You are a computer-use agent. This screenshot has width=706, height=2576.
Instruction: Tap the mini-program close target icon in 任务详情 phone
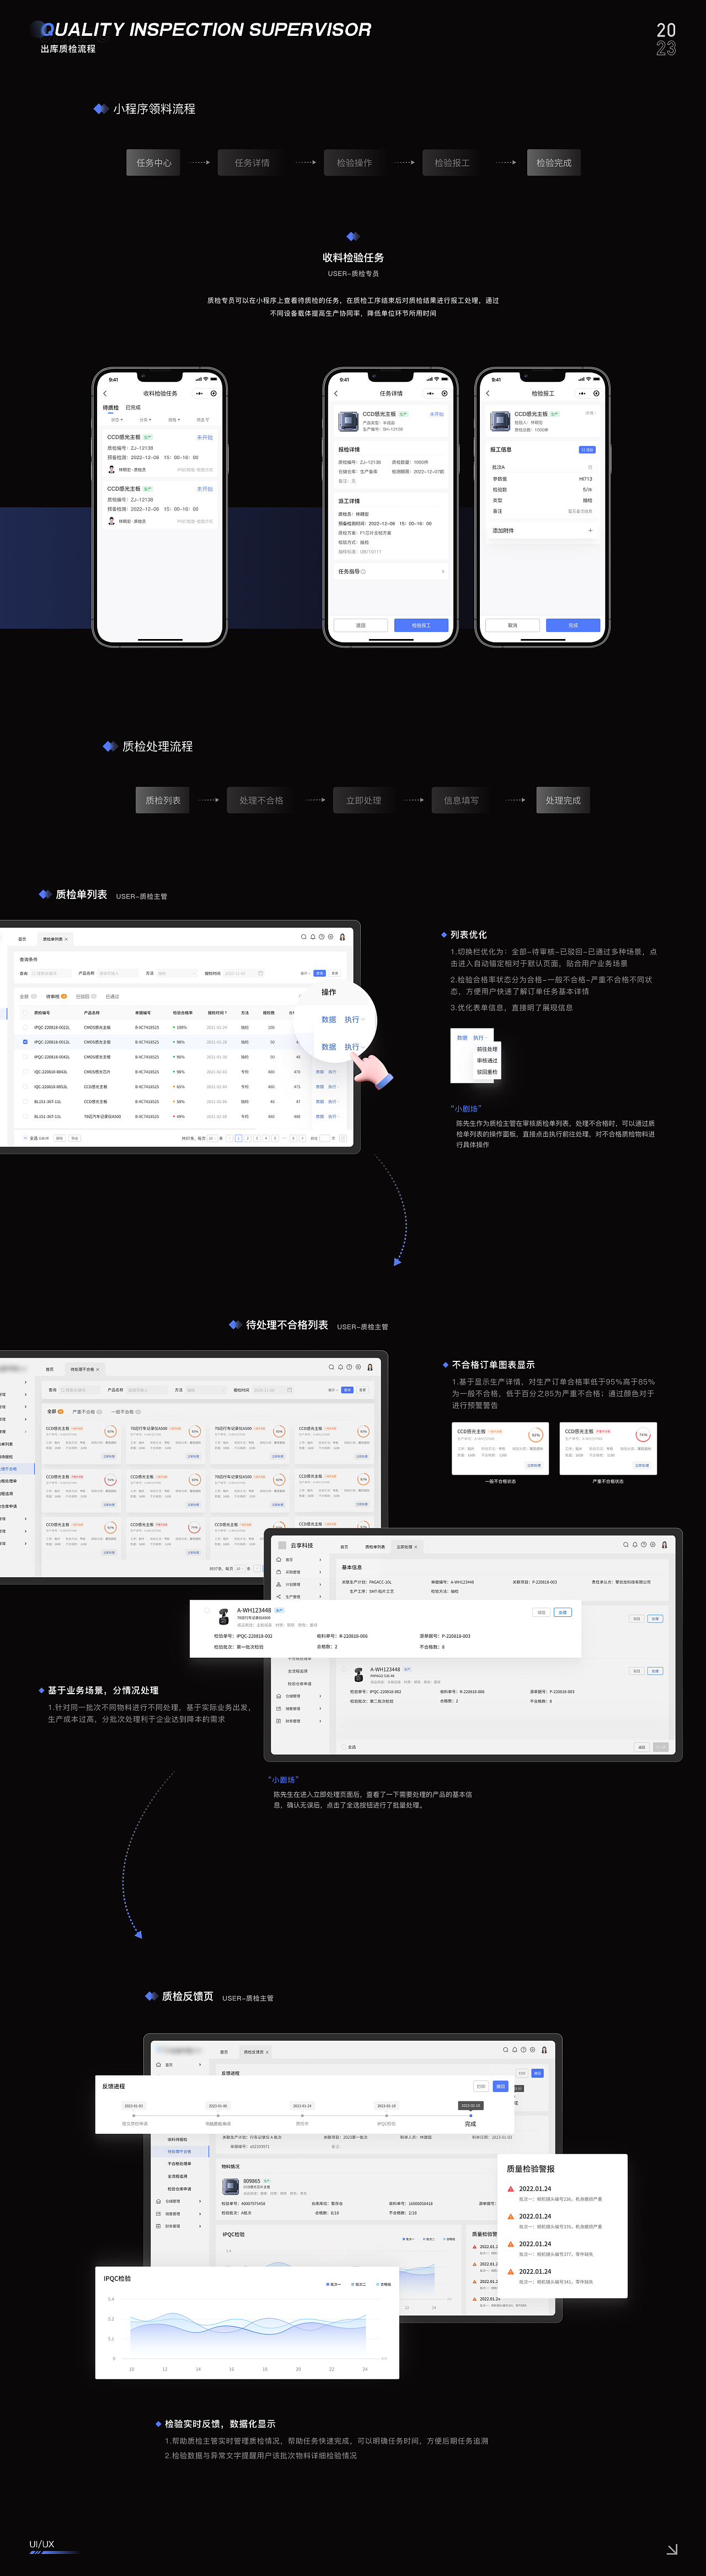pyautogui.click(x=445, y=393)
